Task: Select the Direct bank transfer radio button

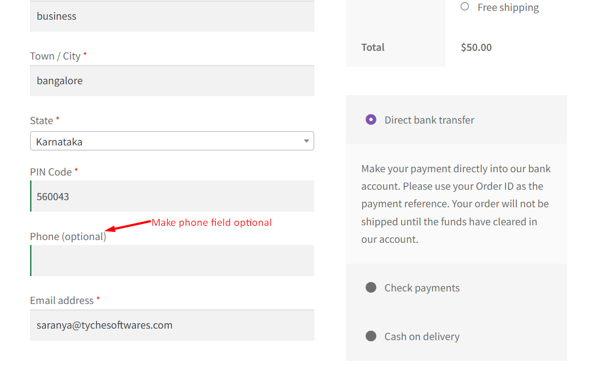Action: 371,120
